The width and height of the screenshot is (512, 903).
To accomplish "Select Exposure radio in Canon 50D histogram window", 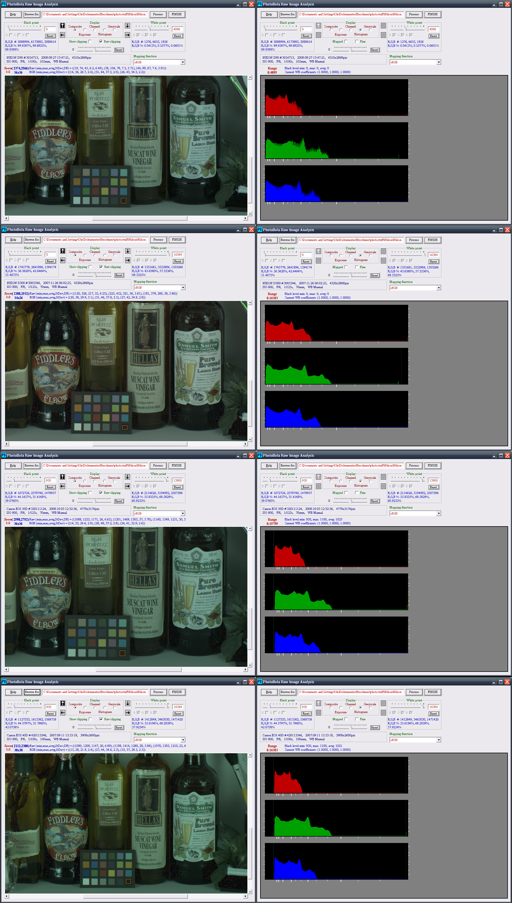I will click(341, 481).
